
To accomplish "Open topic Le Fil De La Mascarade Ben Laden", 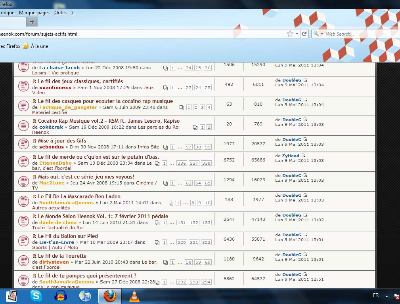I will (79, 196).
